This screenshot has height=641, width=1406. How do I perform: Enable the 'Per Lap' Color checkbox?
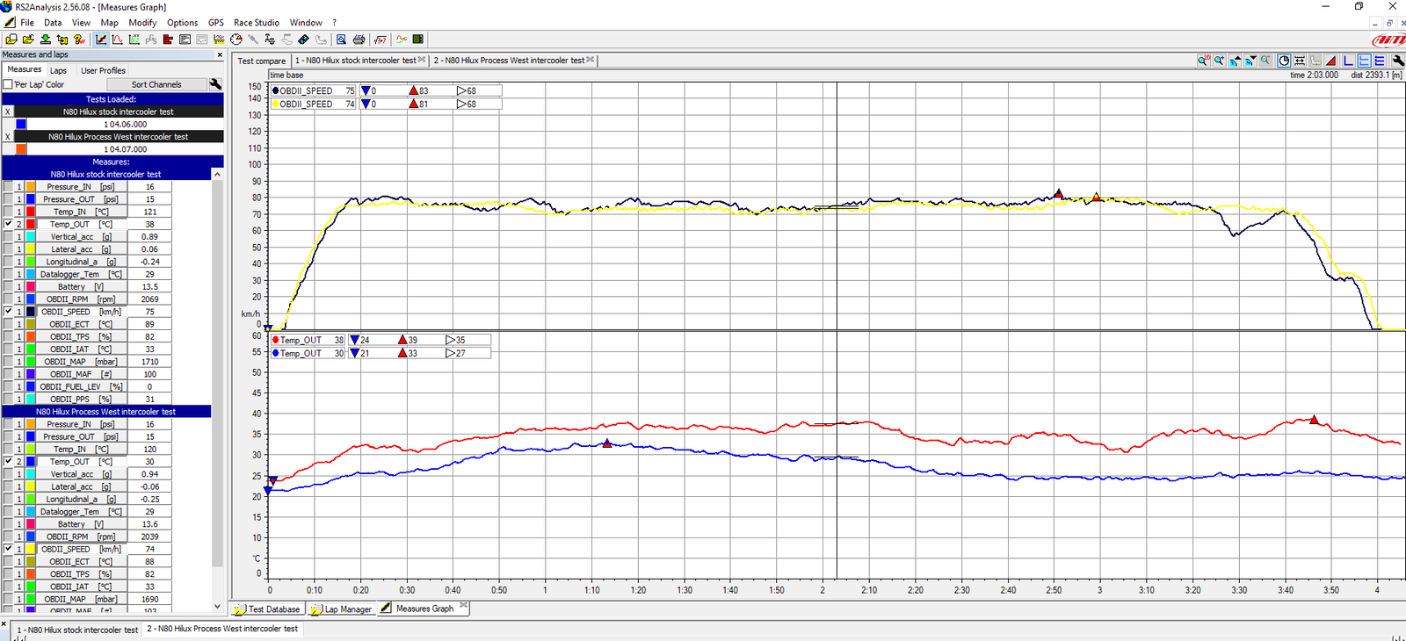8,85
